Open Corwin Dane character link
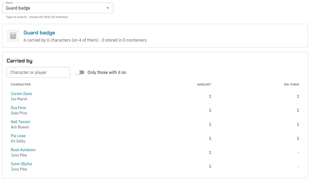This screenshot has height=179, width=310. click(21, 94)
